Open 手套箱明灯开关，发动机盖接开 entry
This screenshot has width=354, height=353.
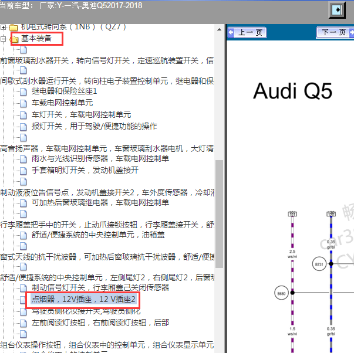pos(85,170)
